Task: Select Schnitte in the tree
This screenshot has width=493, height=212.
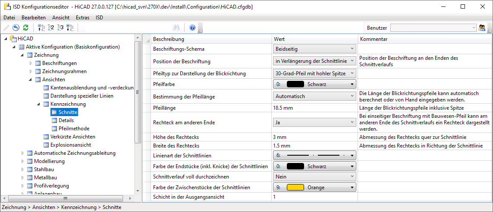Action: point(68,112)
